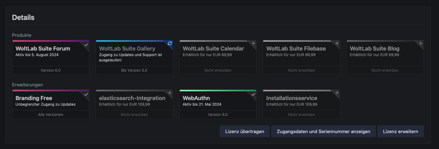
Task: Click the Version 6.0 footer of Forum card
Action: point(51,70)
